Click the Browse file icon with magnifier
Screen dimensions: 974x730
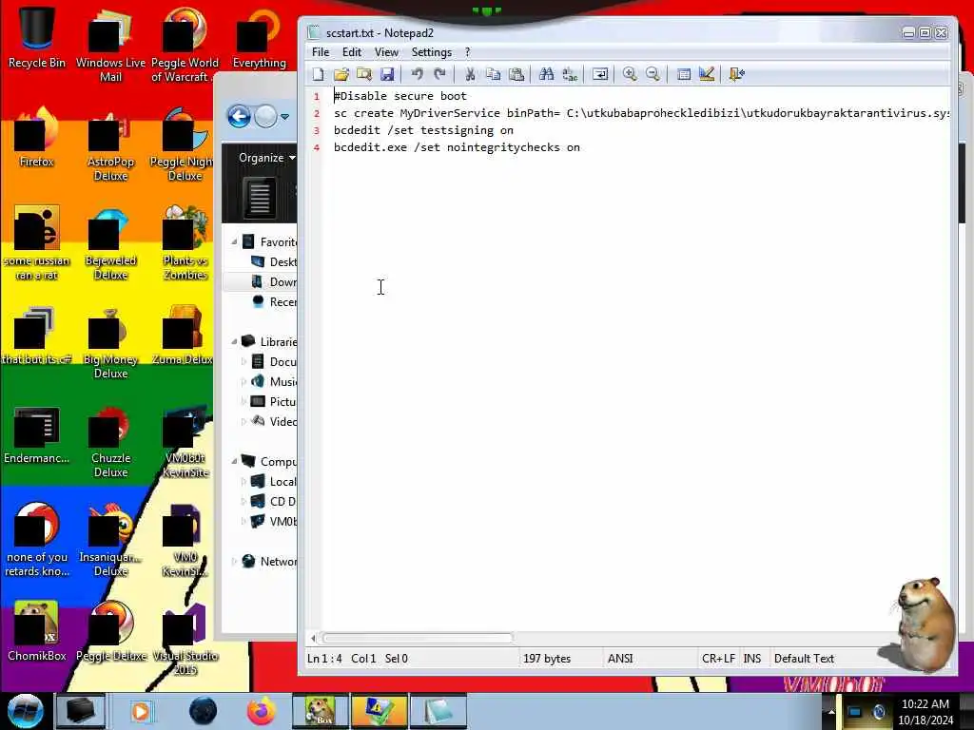point(364,74)
